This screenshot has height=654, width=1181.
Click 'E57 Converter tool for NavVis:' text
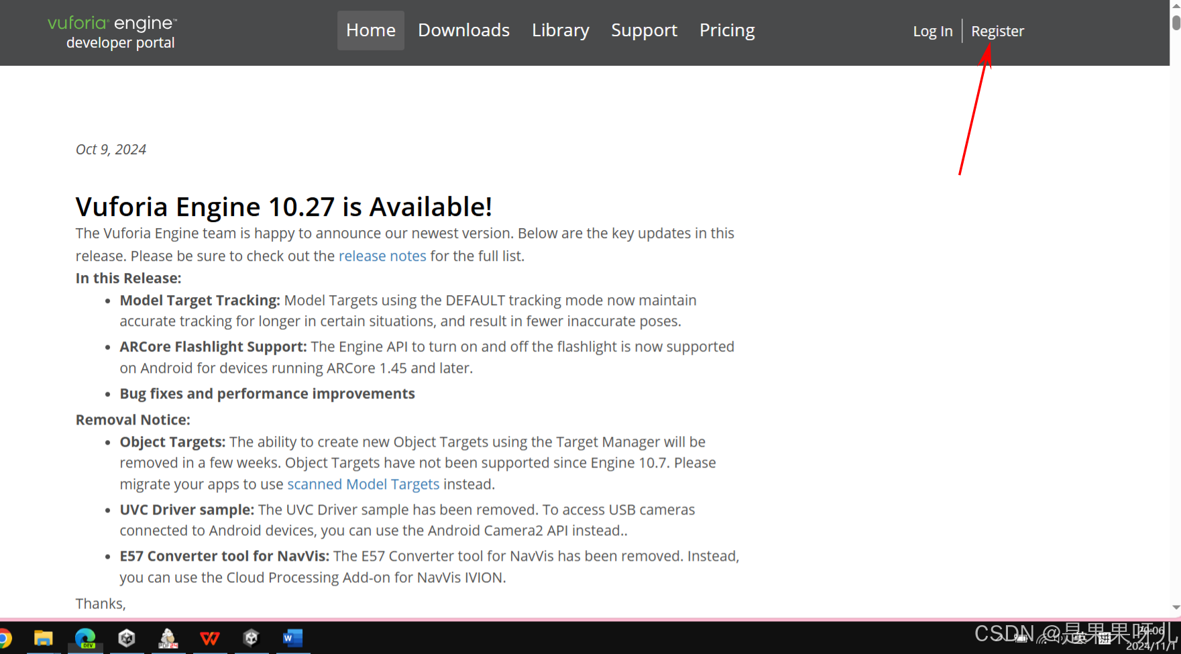click(225, 556)
